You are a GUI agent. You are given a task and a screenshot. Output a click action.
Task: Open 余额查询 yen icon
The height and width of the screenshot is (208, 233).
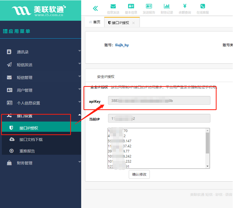[185, 6]
